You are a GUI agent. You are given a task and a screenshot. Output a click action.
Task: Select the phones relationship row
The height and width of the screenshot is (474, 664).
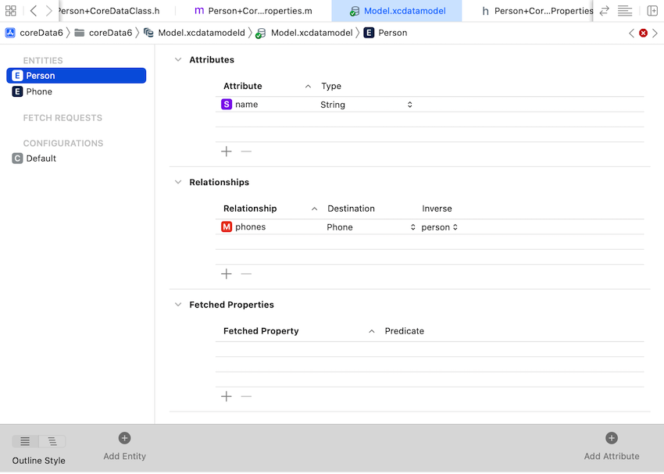[250, 227]
